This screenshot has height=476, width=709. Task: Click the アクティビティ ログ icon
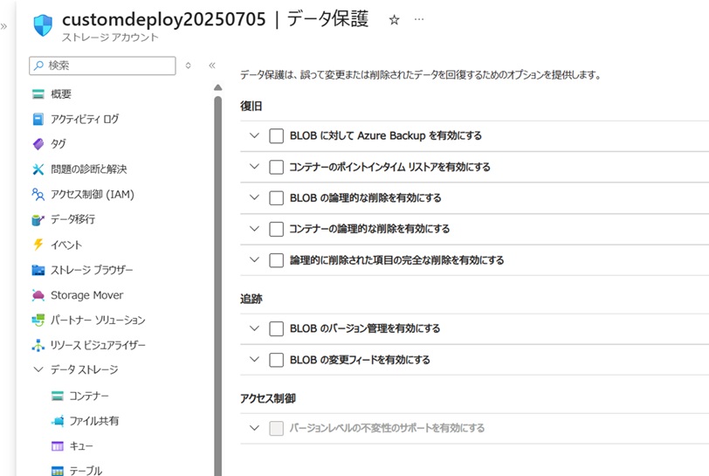point(38,119)
